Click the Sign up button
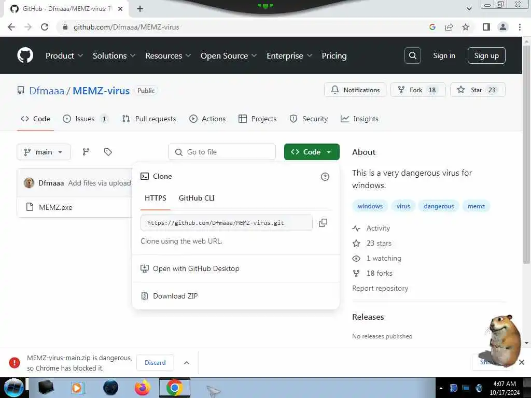This screenshot has width=531, height=398. pos(486,55)
